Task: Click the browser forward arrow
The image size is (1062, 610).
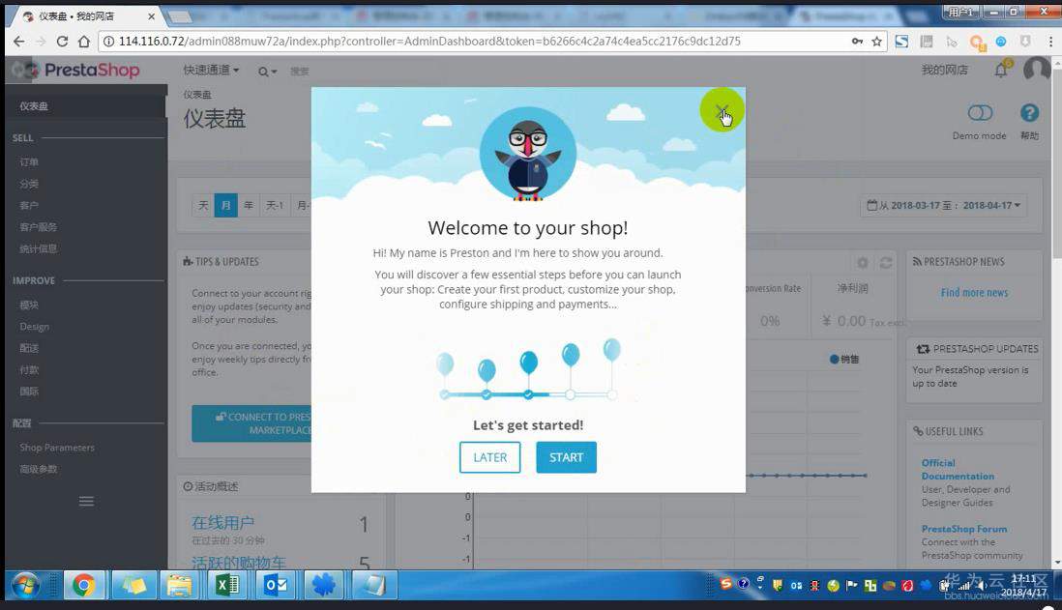Action: 41,42
